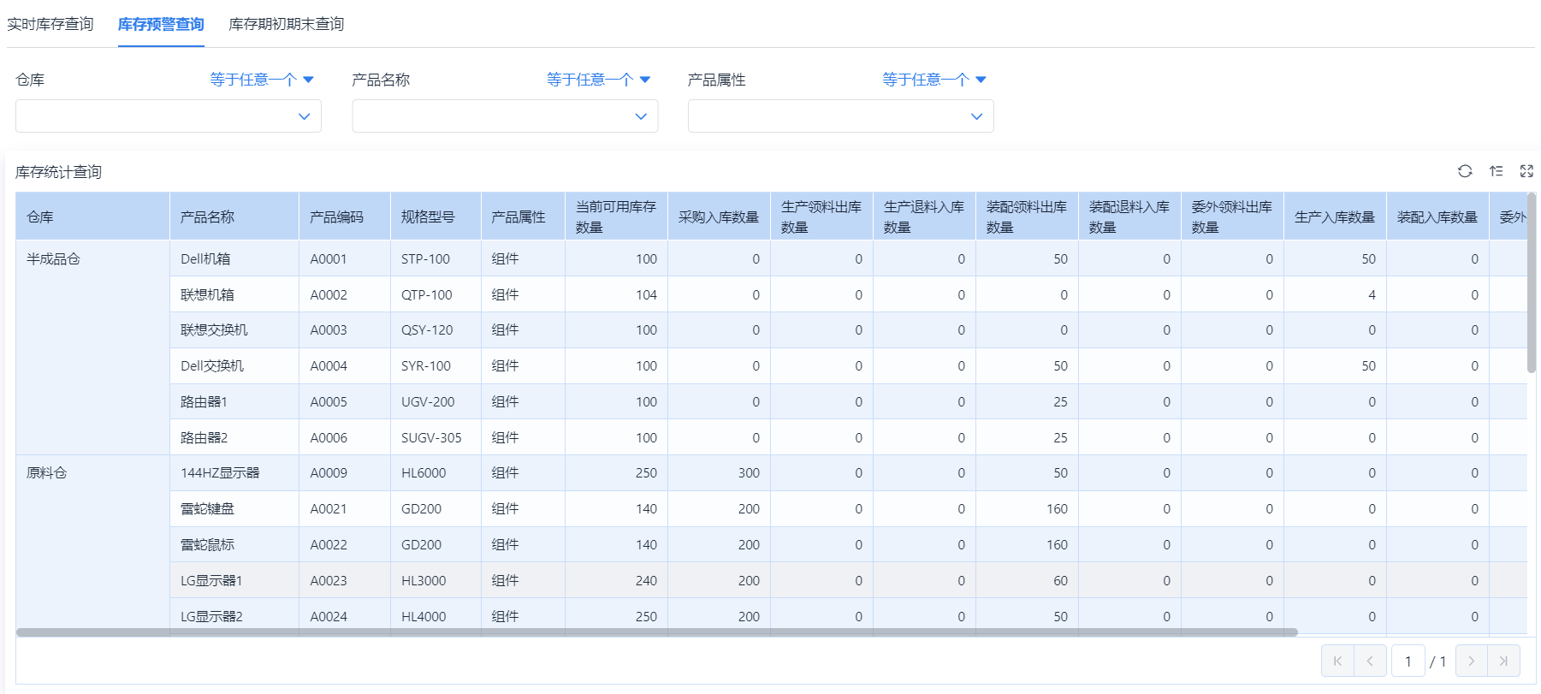This screenshot has width=1541, height=694.
Task: Click the 60 assembly outbound quantity
Action: pos(1027,580)
